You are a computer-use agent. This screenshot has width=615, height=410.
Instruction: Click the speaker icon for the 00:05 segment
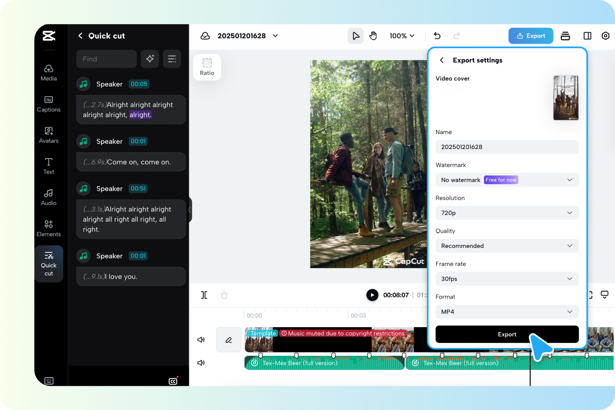pyautogui.click(x=83, y=84)
